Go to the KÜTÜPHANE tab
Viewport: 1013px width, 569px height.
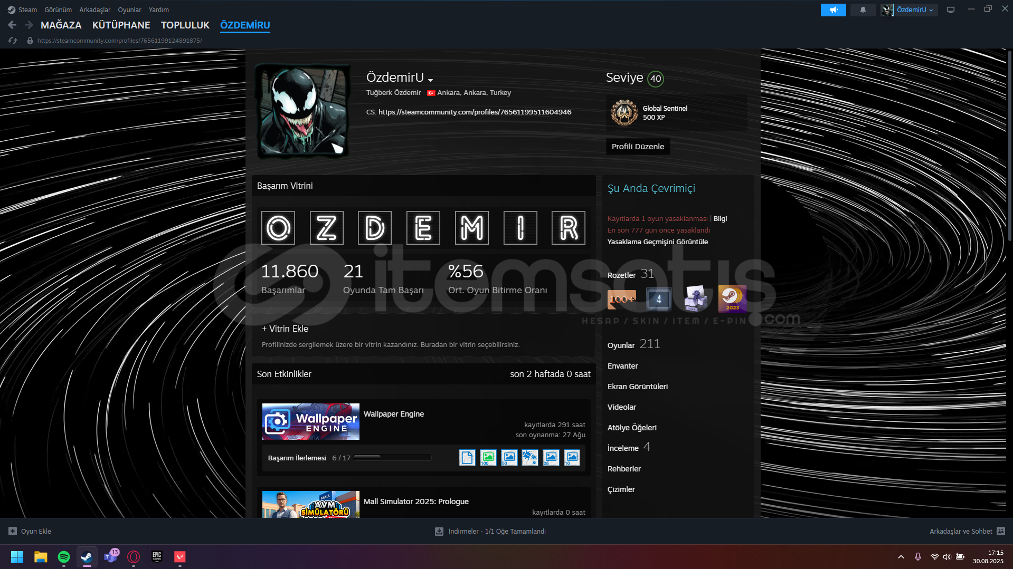[121, 25]
